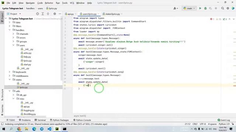236x132 pixels.
Task: Run with coverage icon
Action: [211, 8]
